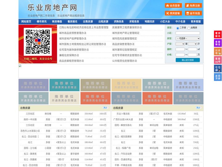Open the 小区大全 nav item
The width and height of the screenshot is (222, 167).
click(165, 22)
